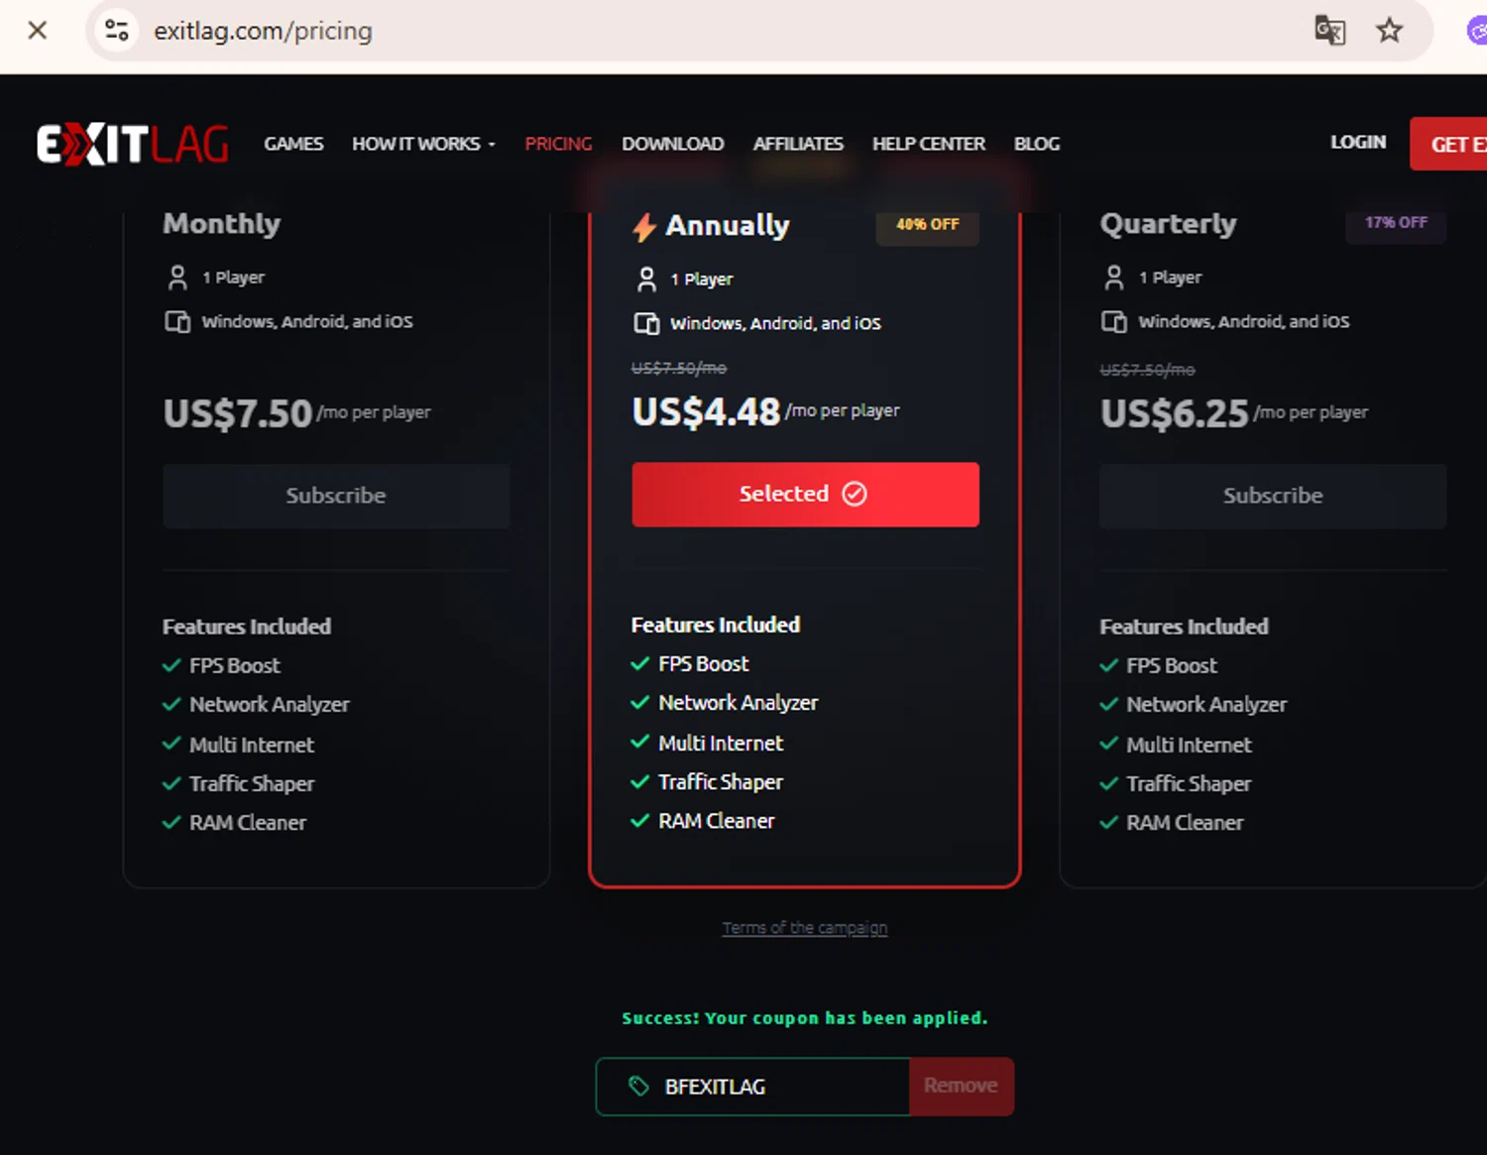This screenshot has height=1155, width=1487.
Task: Click the checkmark icon in Selected button
Action: click(x=855, y=494)
